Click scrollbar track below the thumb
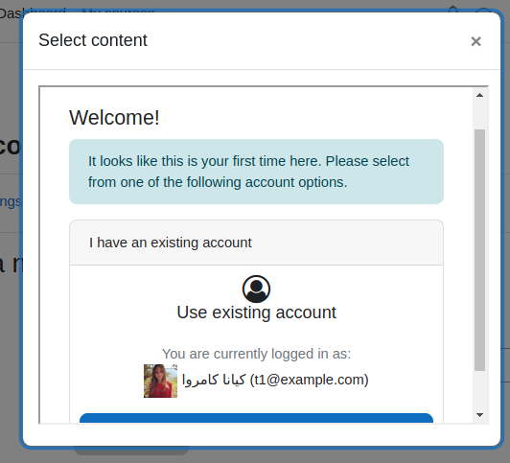The image size is (510, 463). point(479,389)
